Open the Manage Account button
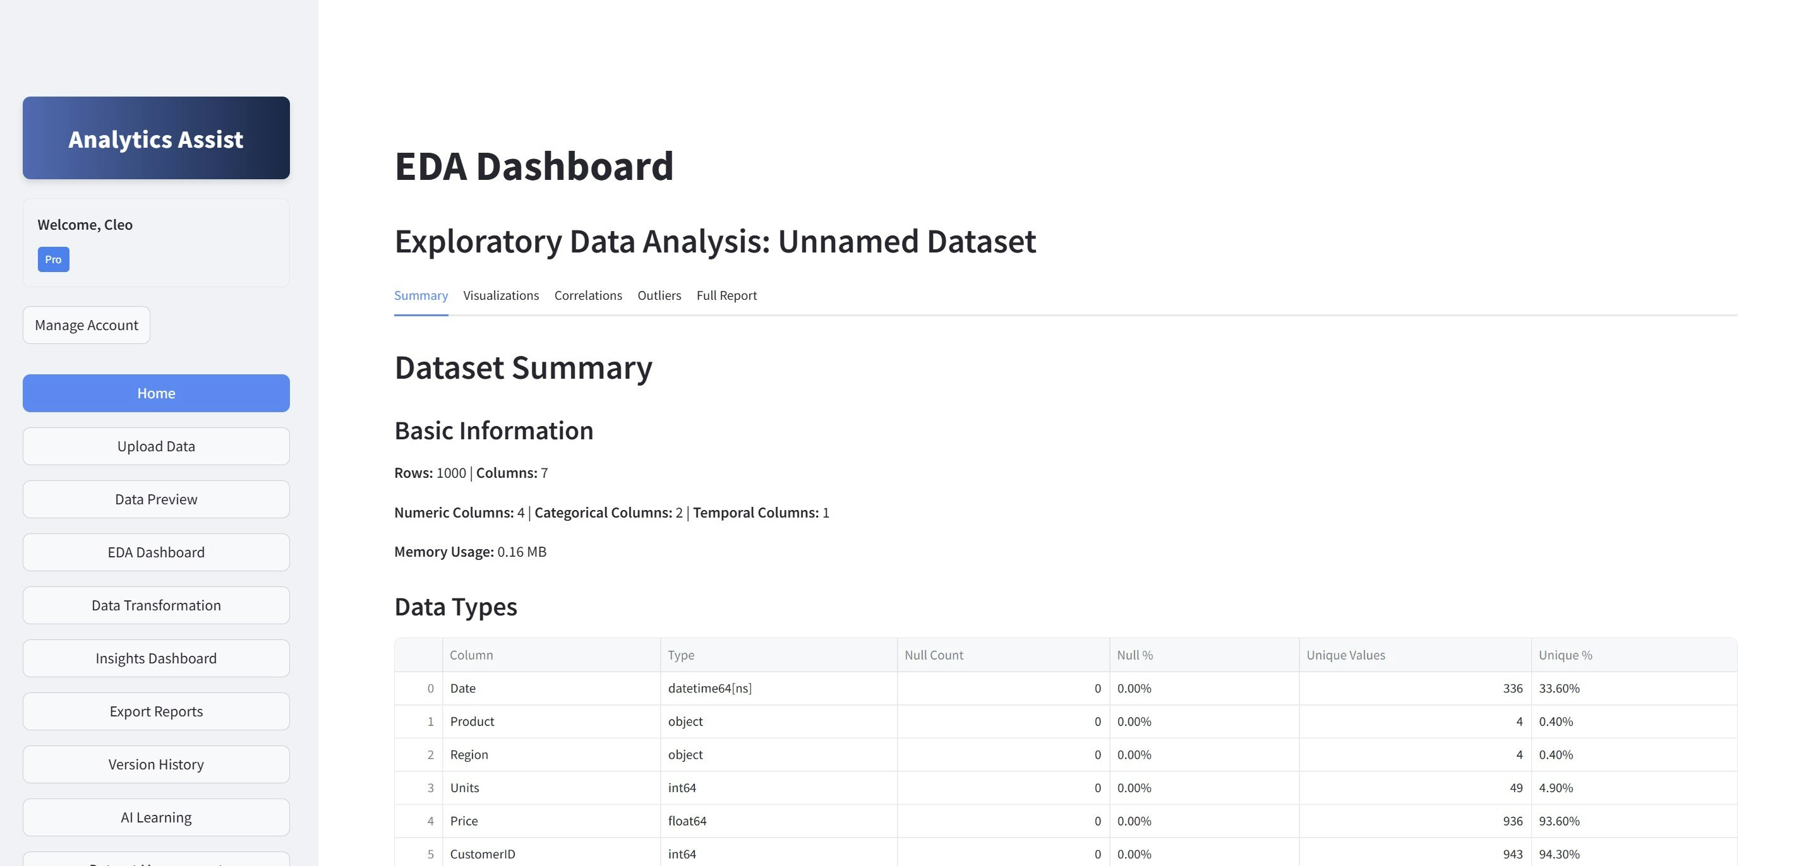 (x=86, y=325)
